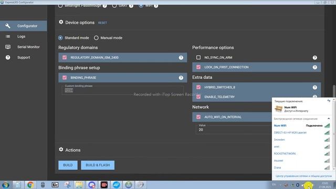The image size is (336, 189).
Task: Select Num WiFi connected network
Action: click(302, 125)
